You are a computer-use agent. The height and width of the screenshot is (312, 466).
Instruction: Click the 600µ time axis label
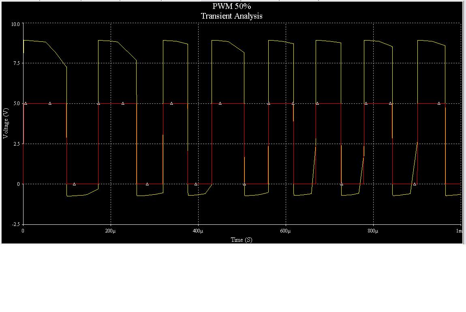coord(285,231)
